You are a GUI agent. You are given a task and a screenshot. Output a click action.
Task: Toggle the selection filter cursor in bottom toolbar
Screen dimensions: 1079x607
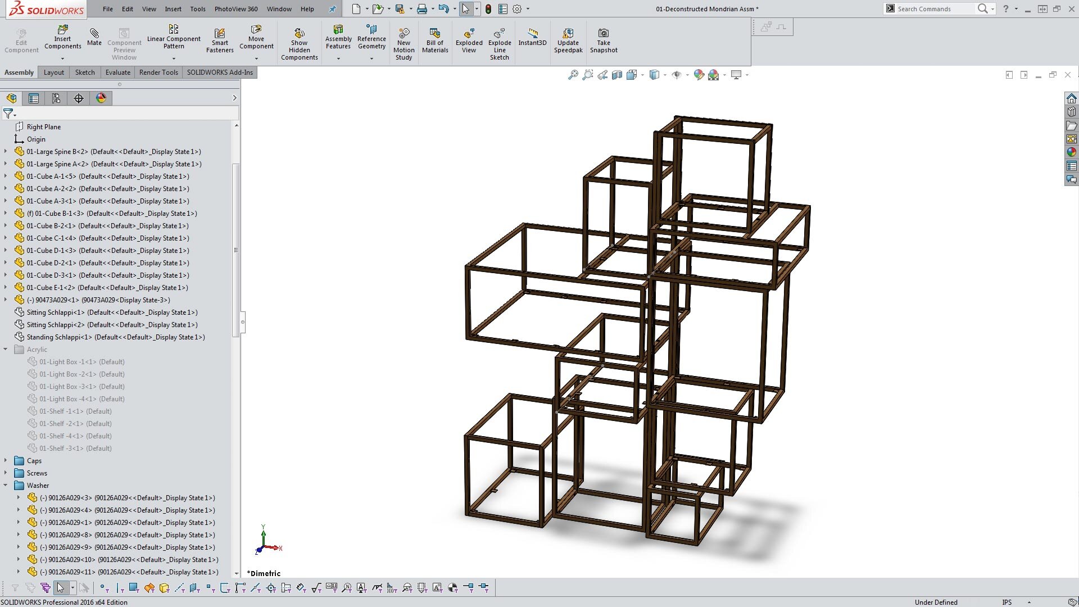[61, 588]
